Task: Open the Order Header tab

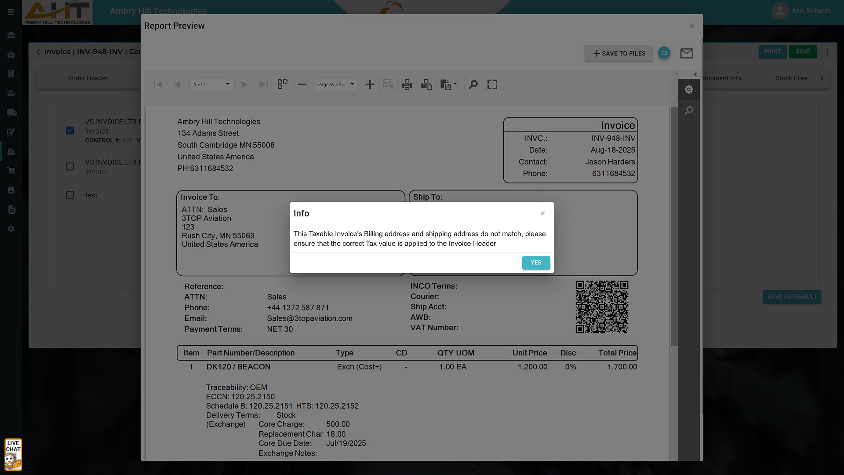Action: point(88,78)
